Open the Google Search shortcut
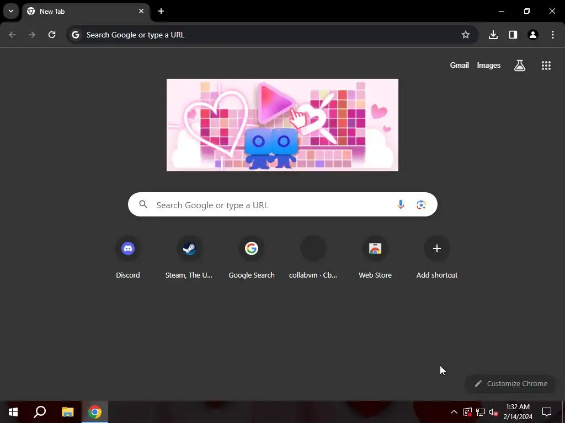565x423 pixels. (252, 258)
